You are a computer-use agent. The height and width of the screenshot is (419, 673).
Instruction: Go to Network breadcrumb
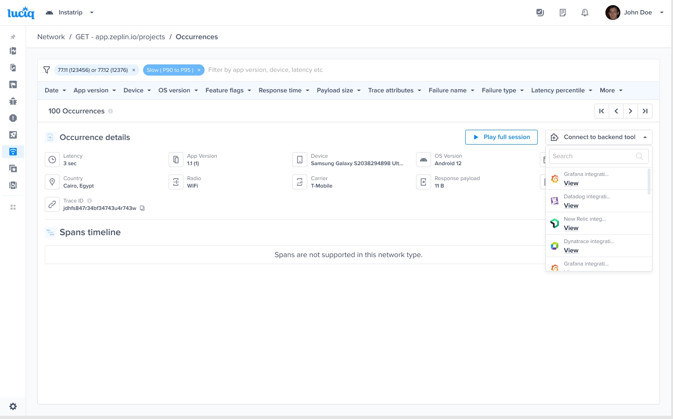pyautogui.click(x=51, y=37)
